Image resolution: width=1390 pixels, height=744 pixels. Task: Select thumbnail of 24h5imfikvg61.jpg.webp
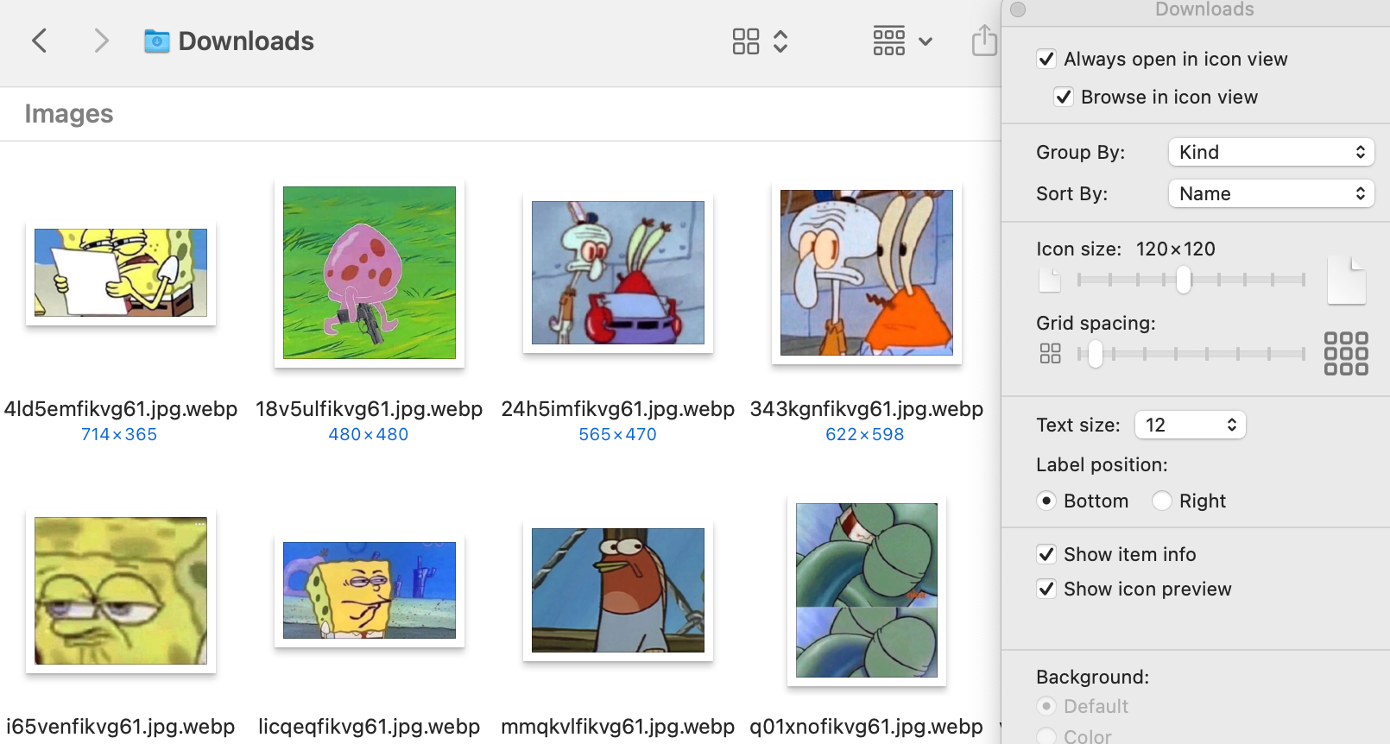[618, 273]
